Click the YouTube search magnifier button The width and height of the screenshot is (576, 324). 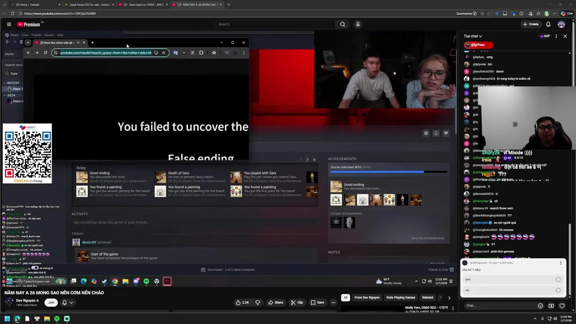pyautogui.click(x=342, y=24)
